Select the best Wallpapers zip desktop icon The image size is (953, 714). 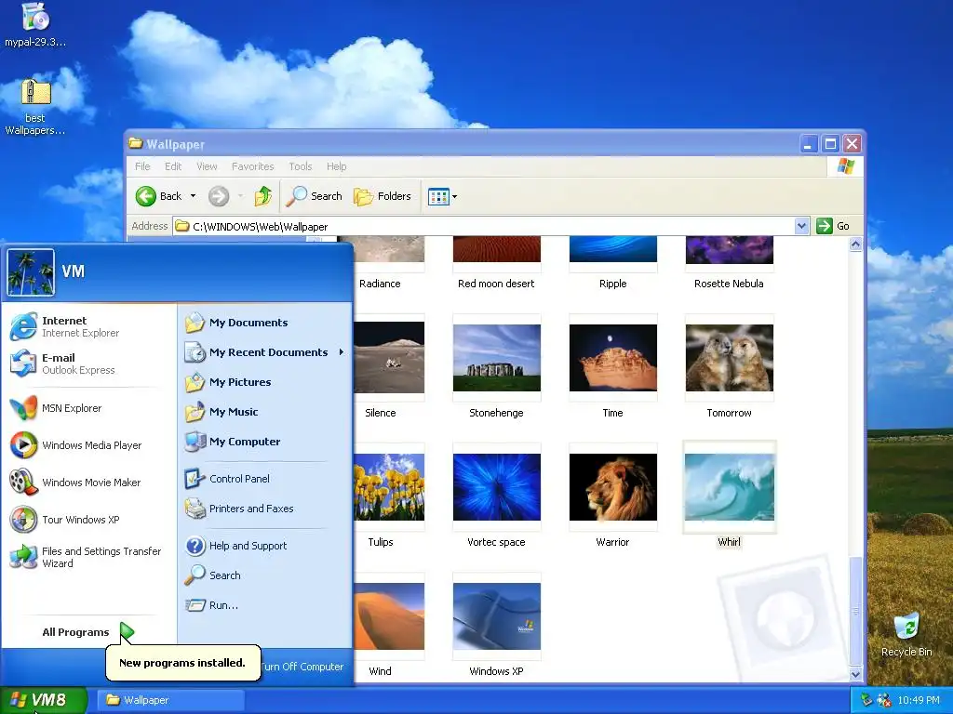(x=35, y=107)
